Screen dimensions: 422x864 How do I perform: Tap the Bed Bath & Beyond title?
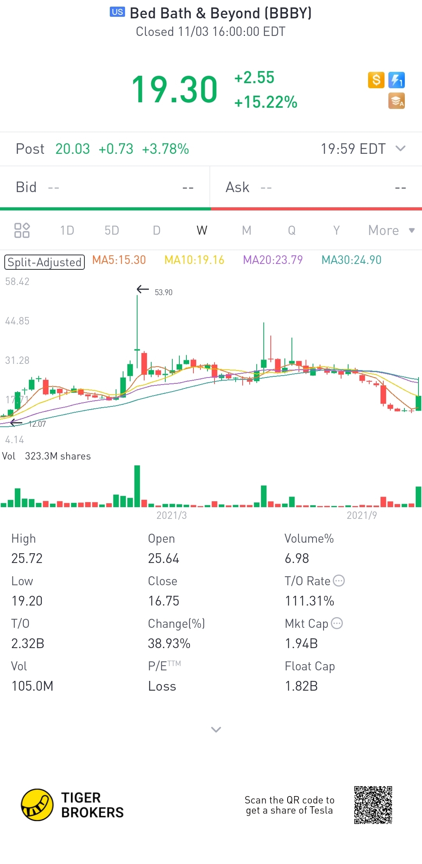click(221, 13)
